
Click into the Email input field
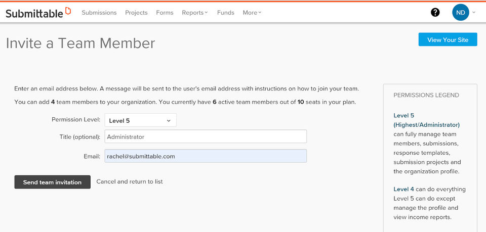(206, 156)
